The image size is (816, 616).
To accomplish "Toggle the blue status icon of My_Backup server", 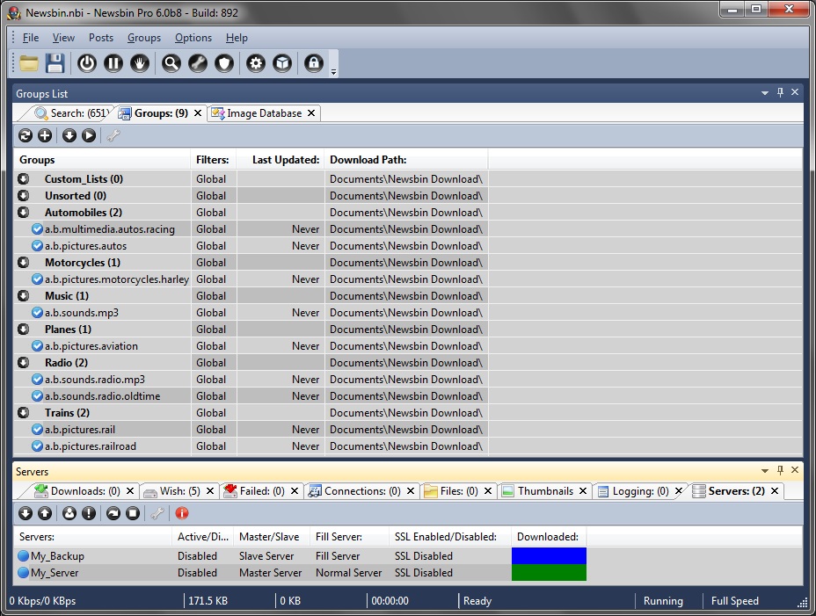I will pos(23,556).
